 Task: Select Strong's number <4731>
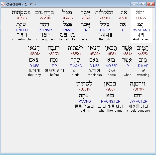point(105,18)
